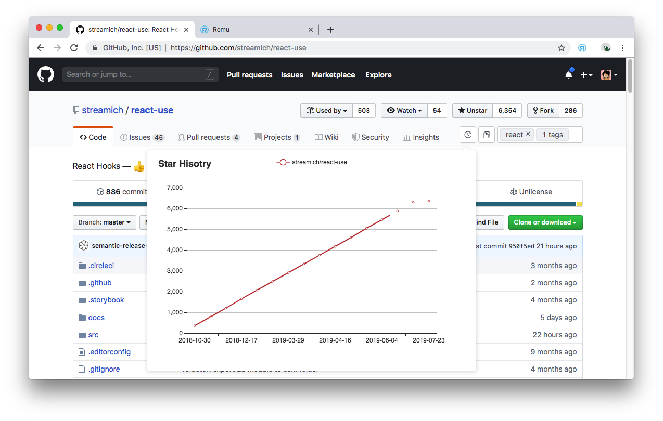The height and width of the screenshot is (421, 663).
Task: Click the page vertical scrollbar
Action: pyautogui.click(x=630, y=76)
